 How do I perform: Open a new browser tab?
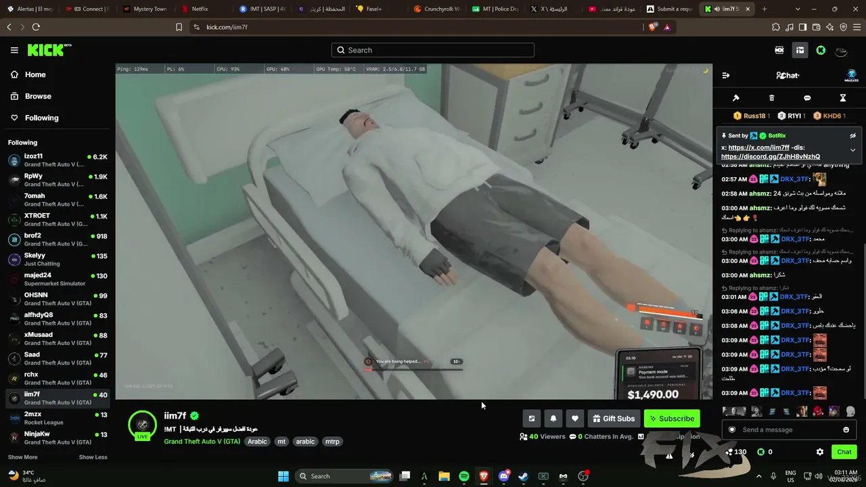765,9
